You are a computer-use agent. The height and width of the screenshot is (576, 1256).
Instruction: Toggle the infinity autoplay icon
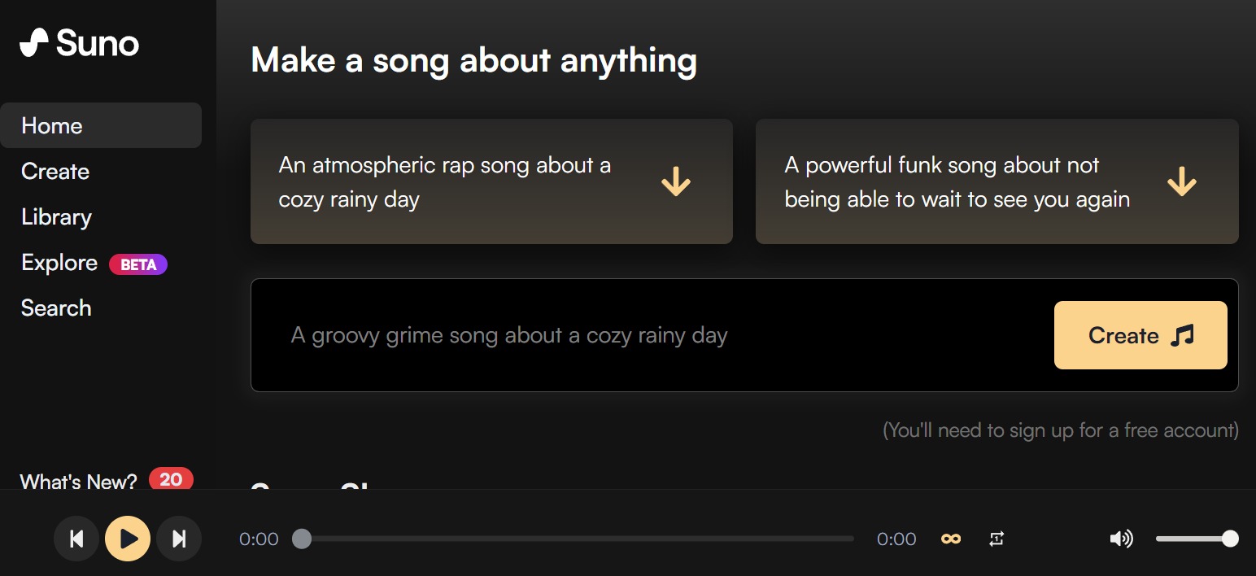pyautogui.click(x=951, y=539)
